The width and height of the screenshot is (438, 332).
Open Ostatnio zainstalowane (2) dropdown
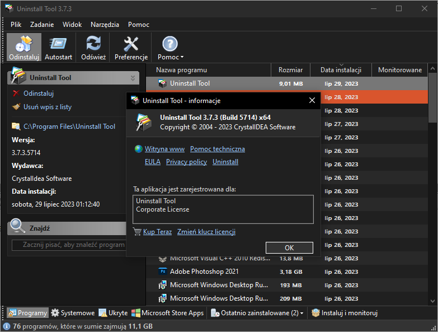257,313
